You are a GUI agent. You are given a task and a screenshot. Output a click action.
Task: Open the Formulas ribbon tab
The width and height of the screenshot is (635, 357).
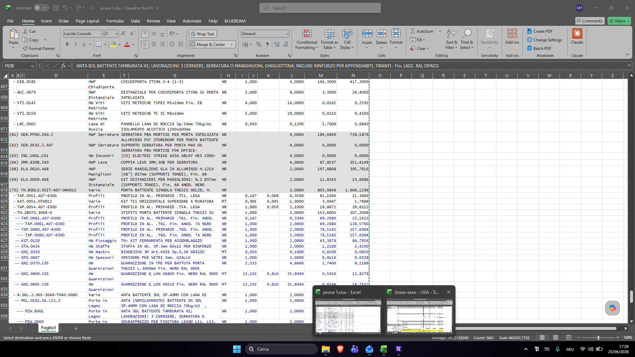pyautogui.click(x=115, y=21)
